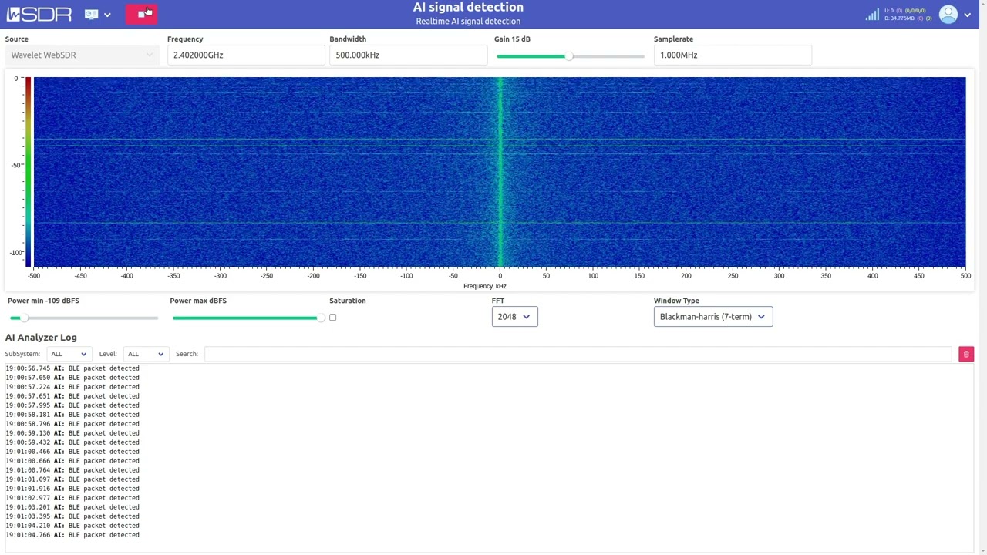
Task: Select log entry at 19:01:03.201
Action: [72, 507]
